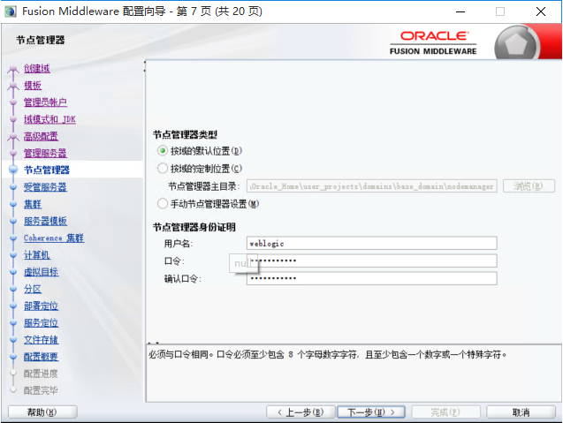Screen dimensions: 563x423
Task: Go to the 集群 step
Action: (x=33, y=204)
